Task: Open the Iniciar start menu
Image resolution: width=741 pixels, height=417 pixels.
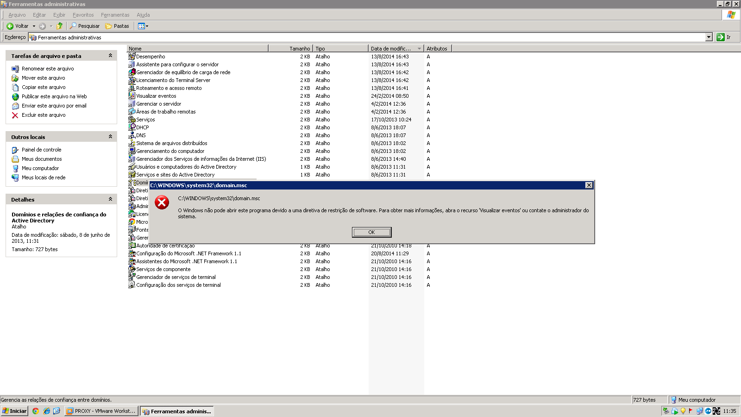Action: [14, 411]
